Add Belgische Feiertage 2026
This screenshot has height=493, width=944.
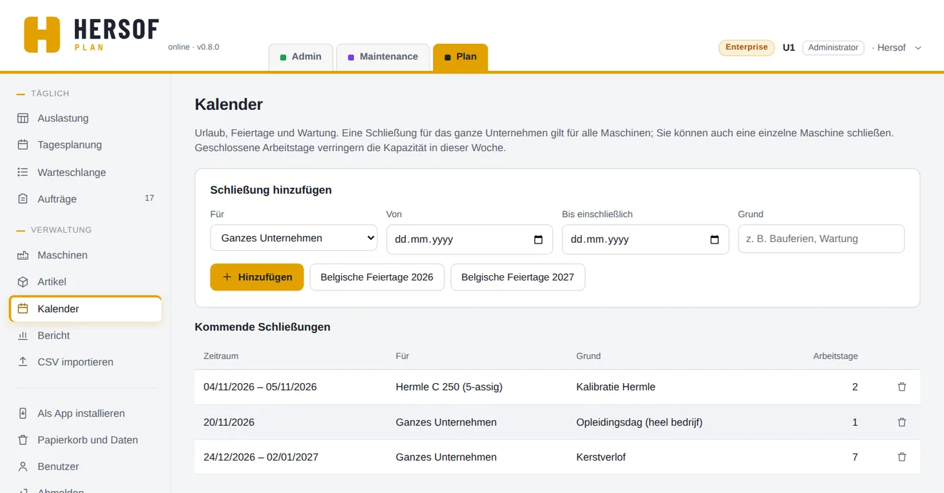pos(377,277)
